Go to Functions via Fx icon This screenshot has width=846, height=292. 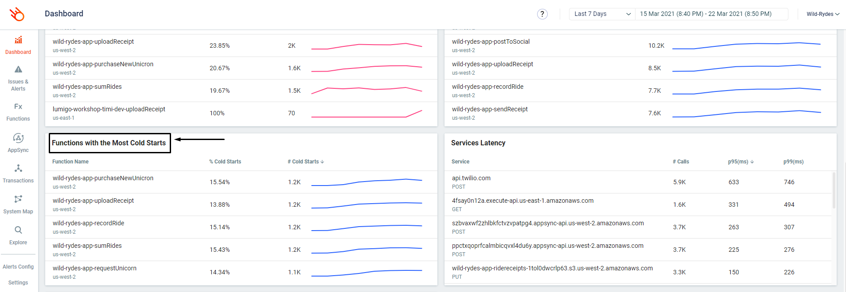click(x=18, y=106)
